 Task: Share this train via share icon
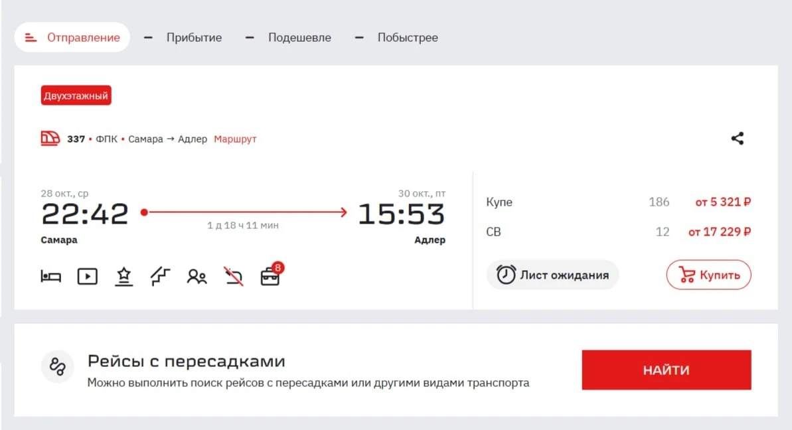tap(738, 138)
